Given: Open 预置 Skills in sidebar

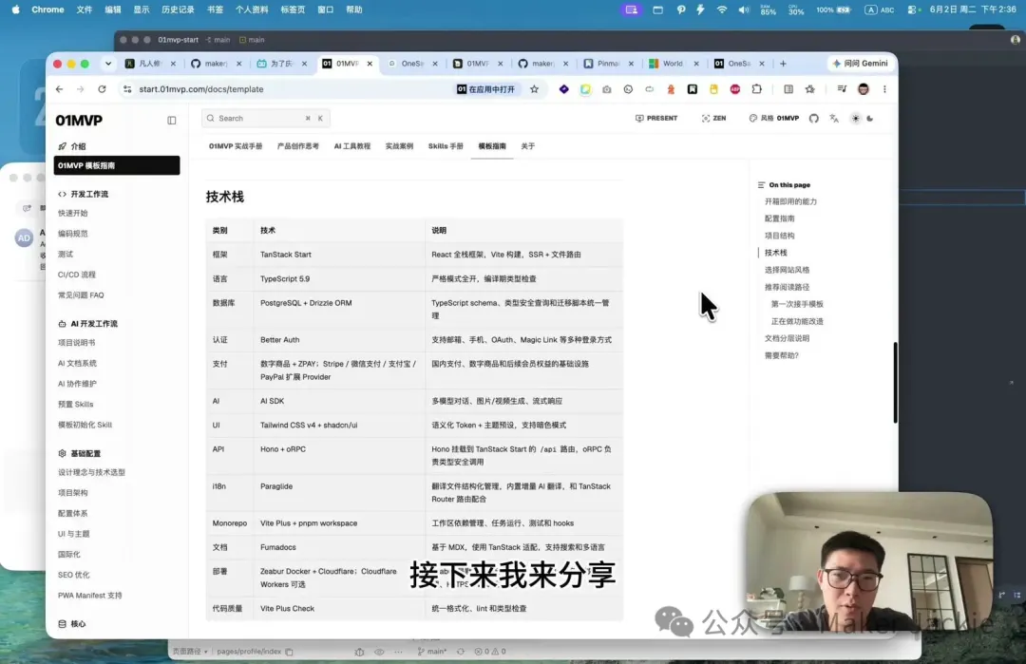Looking at the screenshot, I should tap(75, 405).
